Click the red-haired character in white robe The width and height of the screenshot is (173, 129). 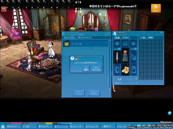51,48
